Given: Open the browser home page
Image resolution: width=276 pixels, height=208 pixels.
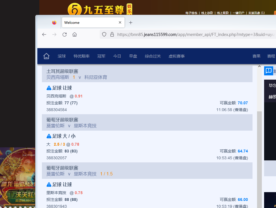Looking at the screenshot, I should 75,35.
